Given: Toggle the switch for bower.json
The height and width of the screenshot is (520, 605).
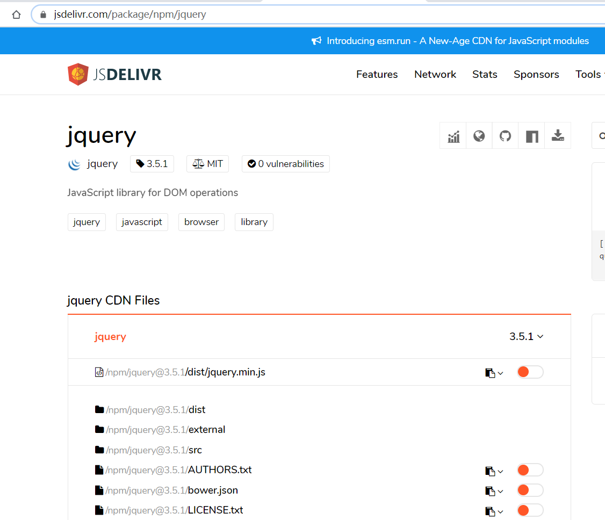Looking at the screenshot, I should tap(530, 490).
